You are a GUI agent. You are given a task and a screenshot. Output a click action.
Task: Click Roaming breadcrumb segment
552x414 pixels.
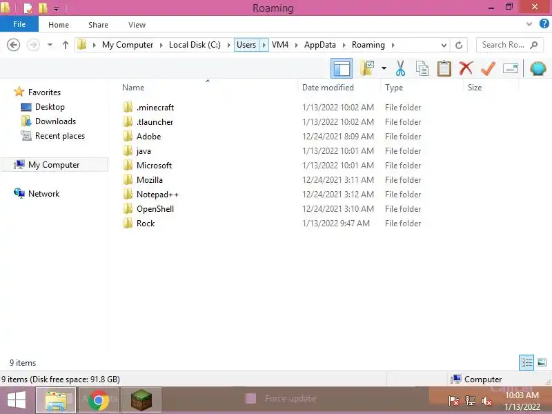tap(368, 45)
